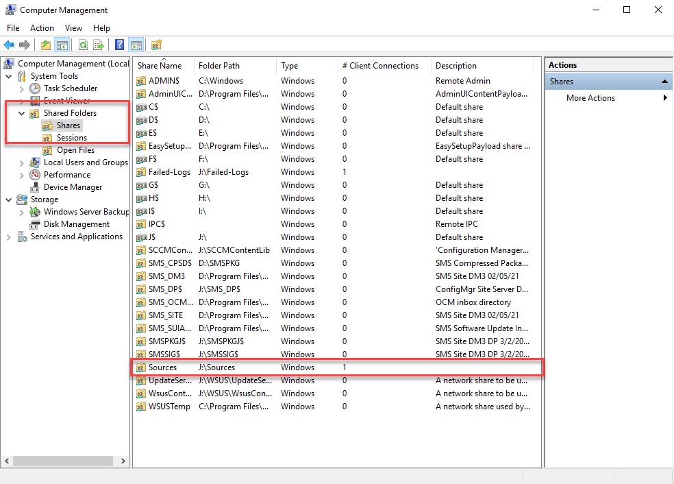Image resolution: width=674 pixels, height=484 pixels.
Task: Click the Device Manager icon
Action: (x=35, y=187)
